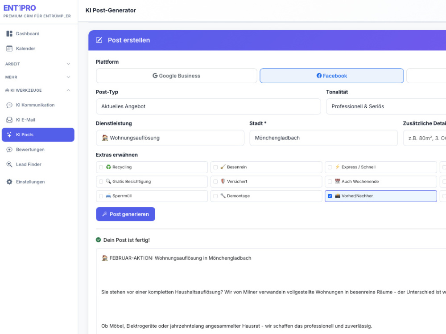This screenshot has width=446, height=334.
Task: Enable the Recycling checkbox
Action: [101, 167]
